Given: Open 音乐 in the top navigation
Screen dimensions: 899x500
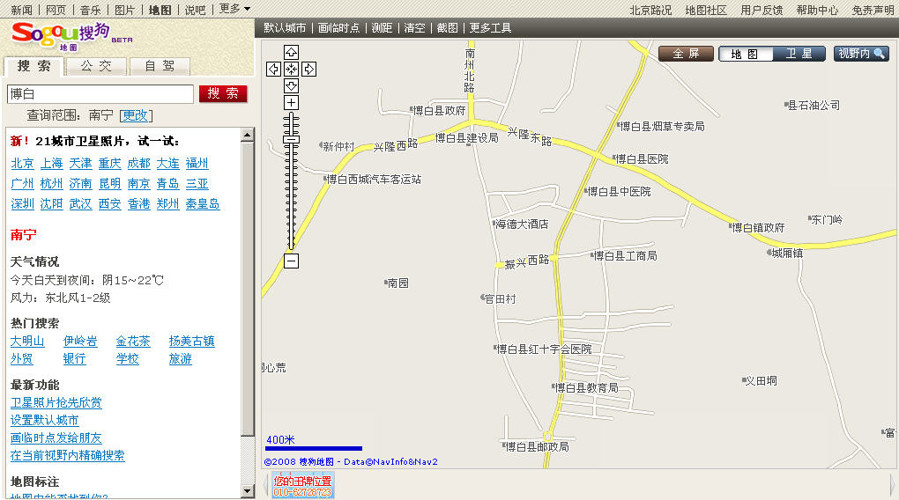Looking at the screenshot, I should coord(91,10).
